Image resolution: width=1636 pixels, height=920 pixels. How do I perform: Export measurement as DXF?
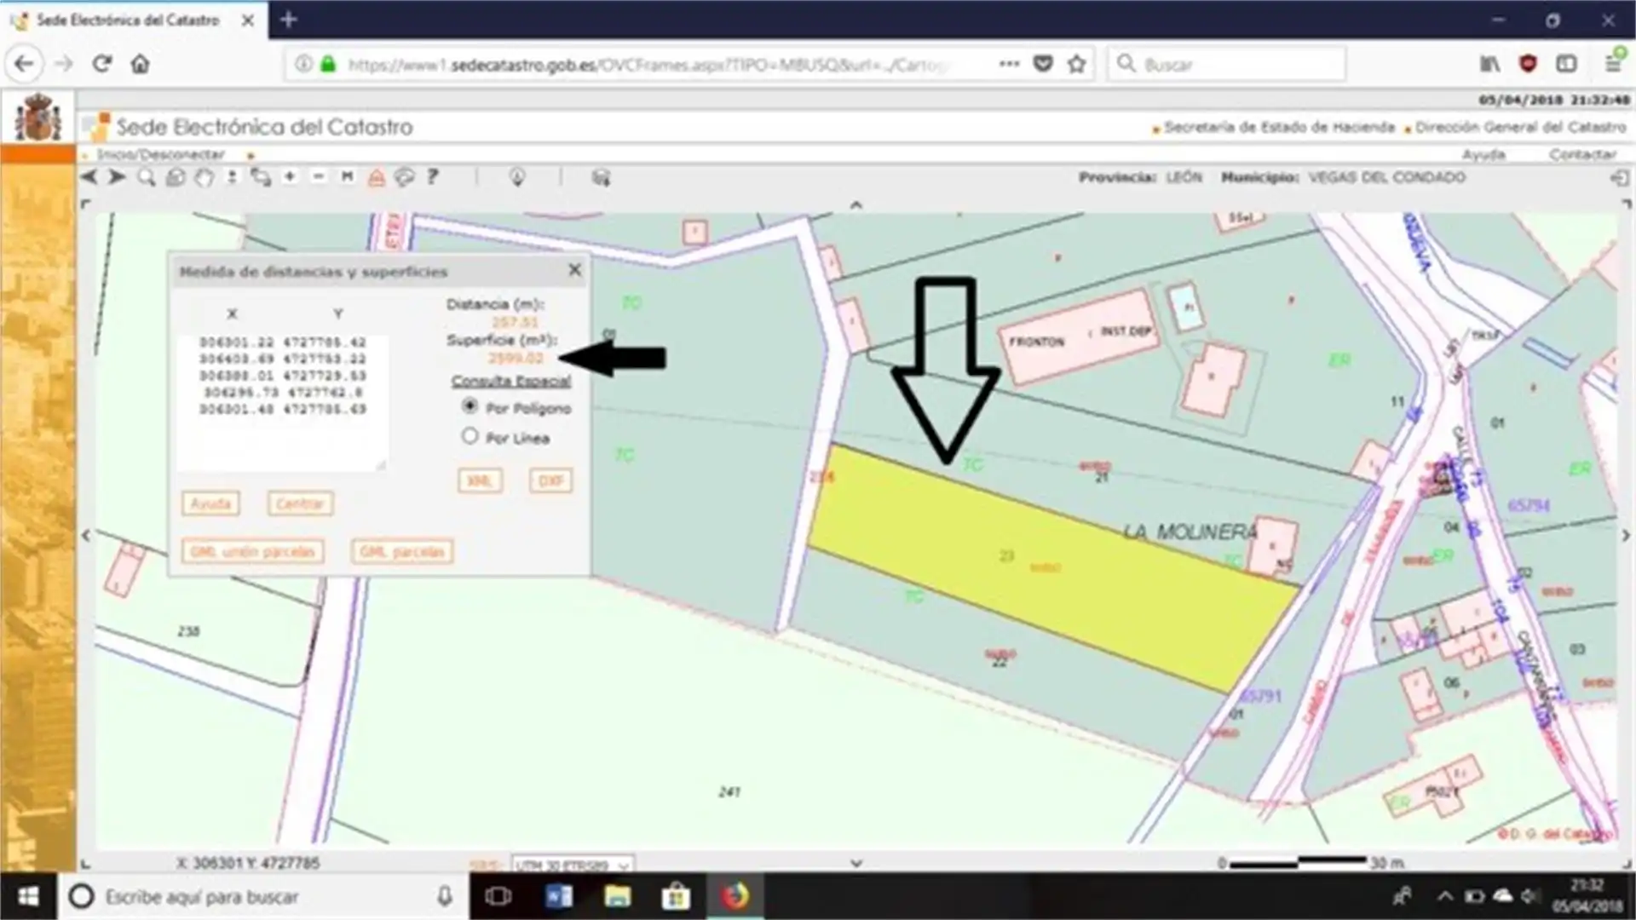(x=550, y=480)
